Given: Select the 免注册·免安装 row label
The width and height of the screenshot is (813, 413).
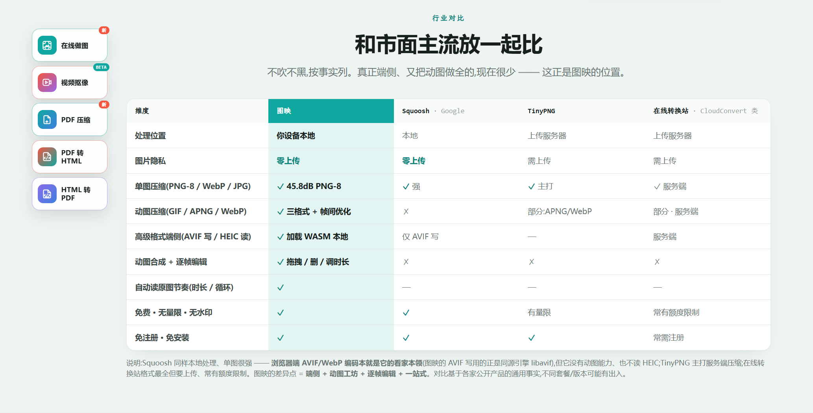Looking at the screenshot, I should point(162,338).
